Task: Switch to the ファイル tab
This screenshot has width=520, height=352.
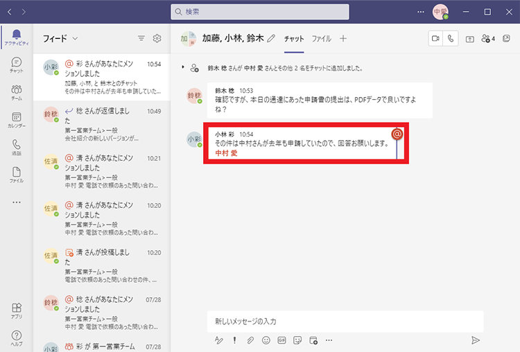Action: pyautogui.click(x=321, y=39)
